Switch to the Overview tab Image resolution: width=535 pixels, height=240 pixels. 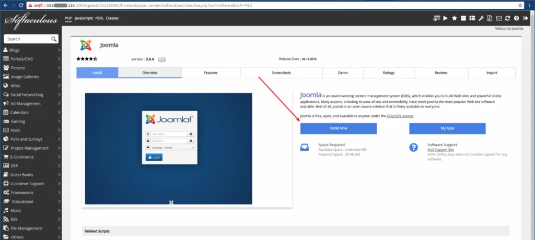click(150, 73)
